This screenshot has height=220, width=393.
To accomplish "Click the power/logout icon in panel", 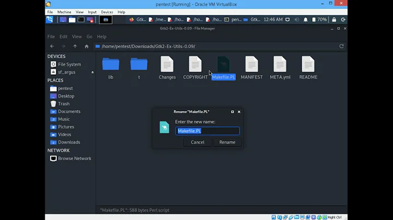I will click(343, 20).
